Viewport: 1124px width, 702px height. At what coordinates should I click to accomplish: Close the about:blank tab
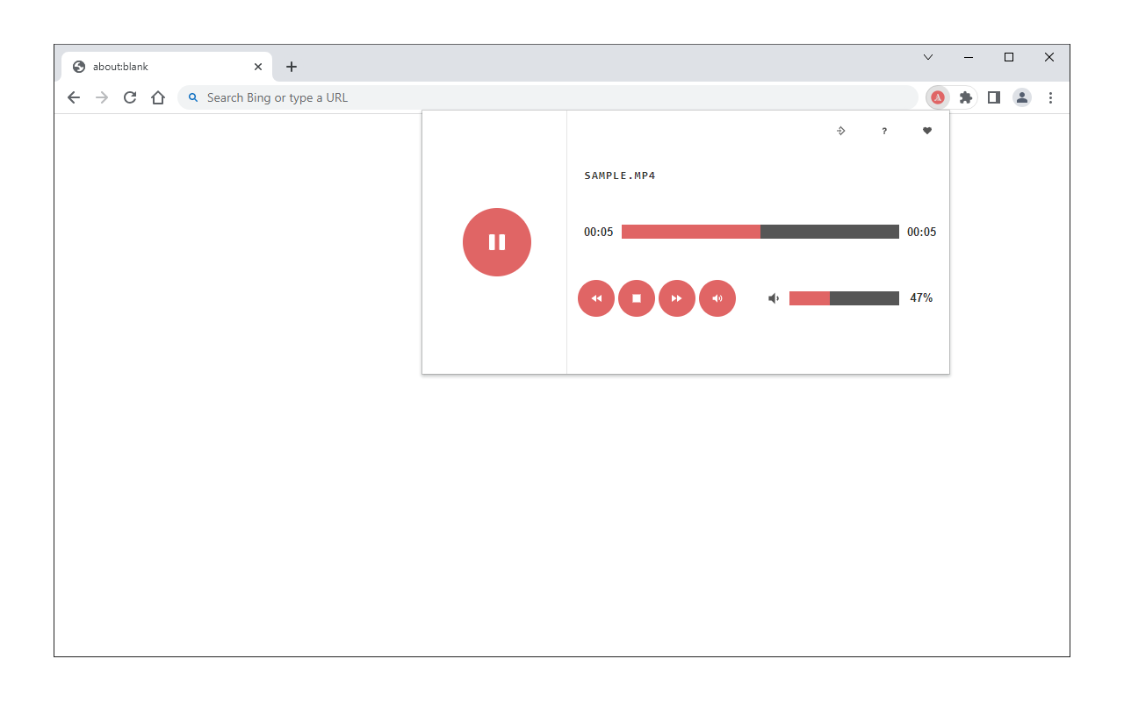click(x=258, y=67)
